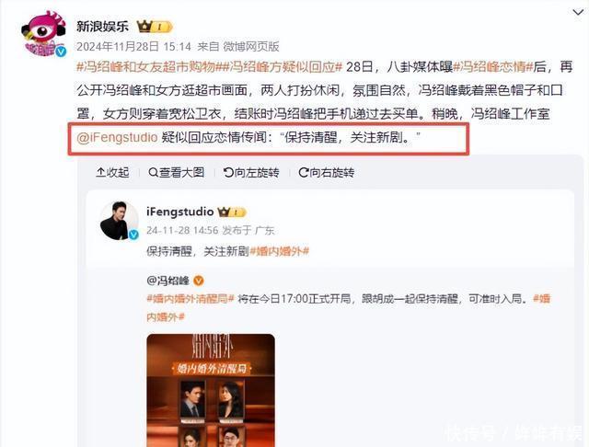The image size is (589, 447).
Task: Open the #冯绍峰恋情# hashtag link
Action: point(493,67)
